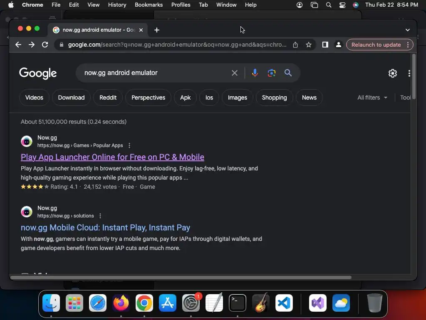Click the vertical page scrollbar thumb
The height and width of the screenshot is (320, 426).
click(414, 77)
